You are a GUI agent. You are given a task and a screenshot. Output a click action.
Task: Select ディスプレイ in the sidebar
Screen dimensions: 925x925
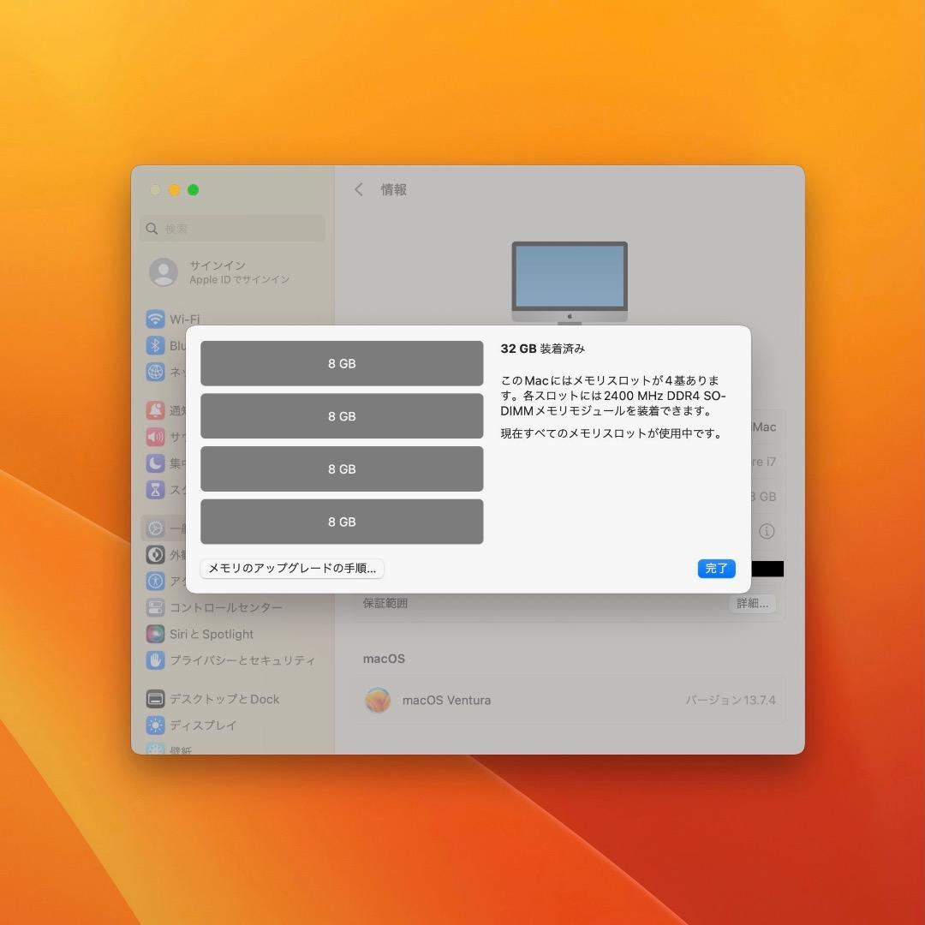[x=202, y=725]
